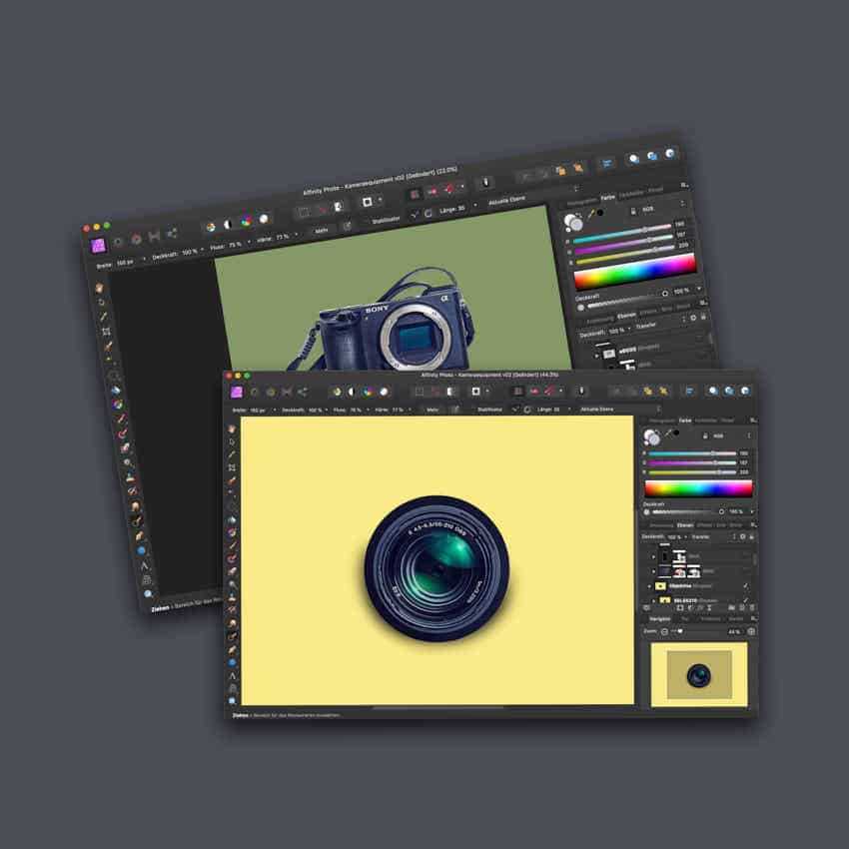849x849 pixels.
Task: Open the RGB color model dropdown in front window
Action: 719,435
